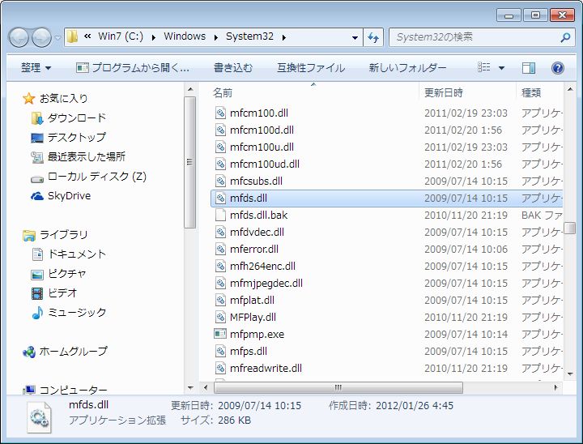
Task: Click プログラムから開く button
Action: click(133, 68)
